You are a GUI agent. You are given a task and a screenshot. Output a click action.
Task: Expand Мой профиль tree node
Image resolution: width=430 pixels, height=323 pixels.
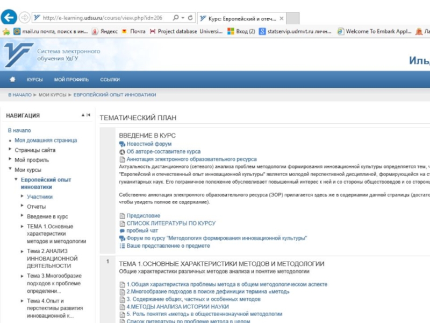pyautogui.click(x=10, y=159)
